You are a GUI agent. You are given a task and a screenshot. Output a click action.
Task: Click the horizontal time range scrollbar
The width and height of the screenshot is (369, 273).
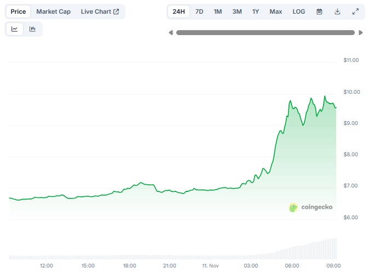tap(265, 33)
